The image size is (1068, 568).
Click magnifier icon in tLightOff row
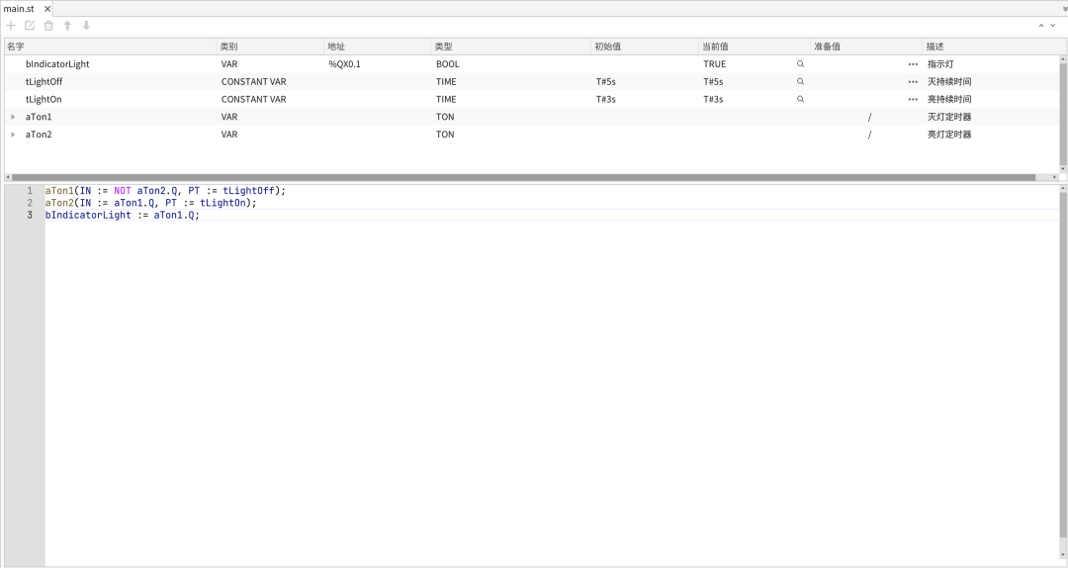coord(800,82)
